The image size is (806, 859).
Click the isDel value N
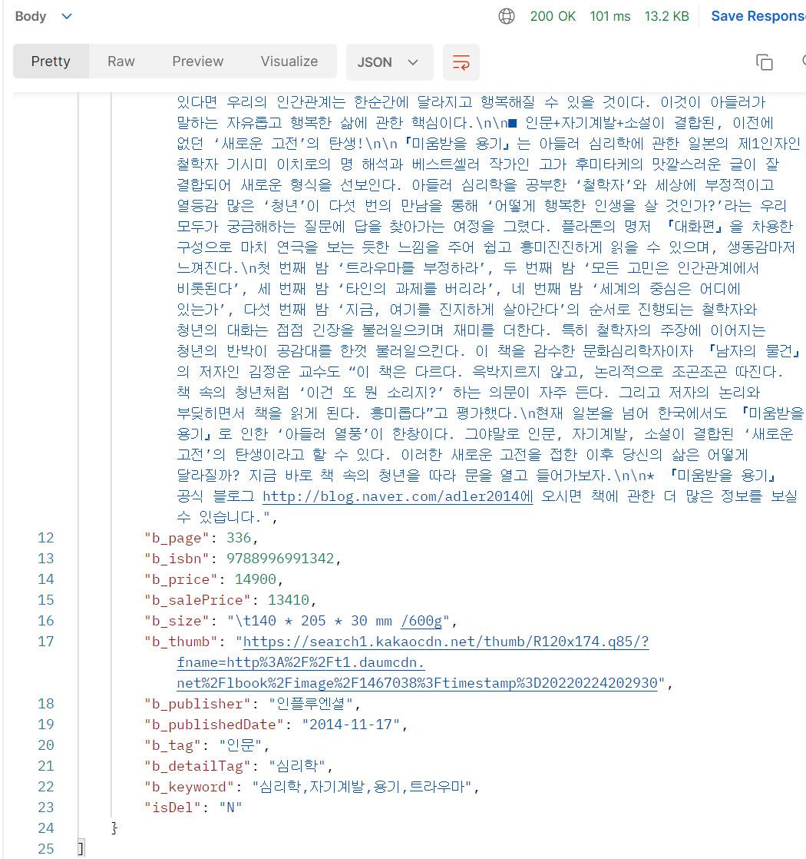coord(230,808)
